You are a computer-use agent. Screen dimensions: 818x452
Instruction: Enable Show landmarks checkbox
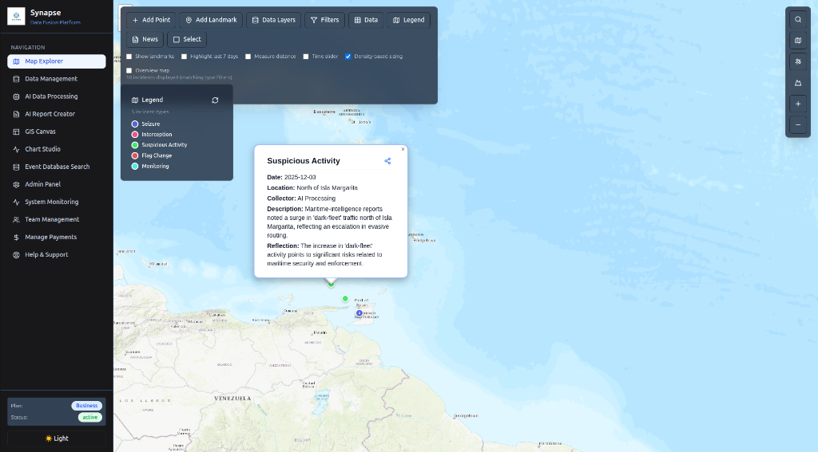tap(129, 57)
